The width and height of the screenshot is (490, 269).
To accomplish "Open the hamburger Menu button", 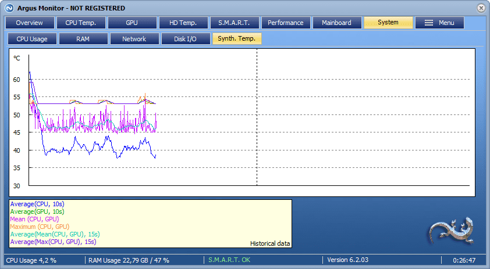I will 439,23.
